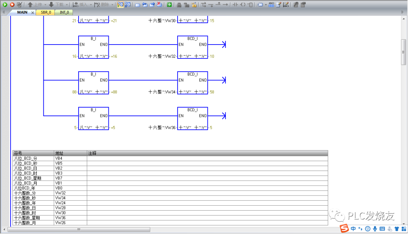Insert a horizontal line arrow icon
The height and width of the screenshot is (234, 408).
pyautogui.click(x=225, y=5)
